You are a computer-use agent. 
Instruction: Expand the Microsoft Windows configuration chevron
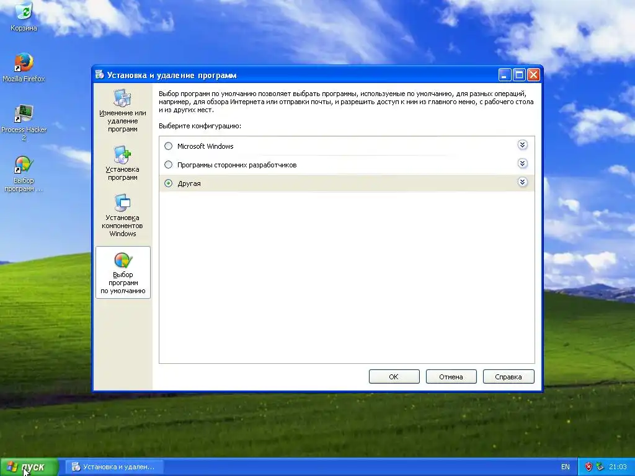tap(522, 145)
